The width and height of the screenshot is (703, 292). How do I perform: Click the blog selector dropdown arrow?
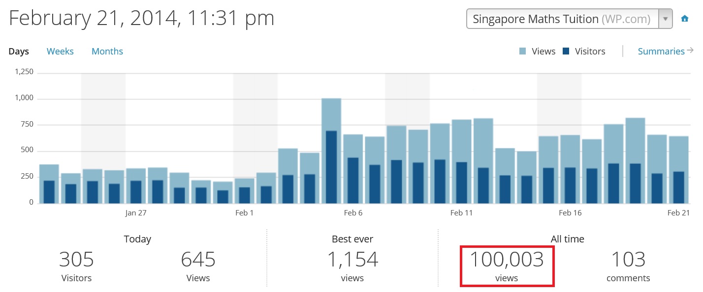point(666,19)
